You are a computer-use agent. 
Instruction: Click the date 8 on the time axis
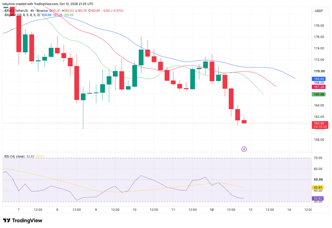[57, 209]
